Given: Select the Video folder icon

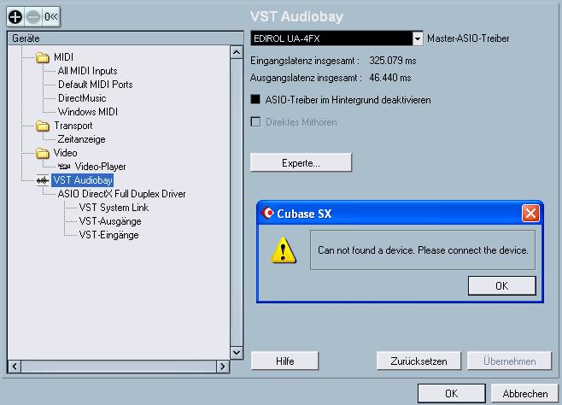Looking at the screenshot, I should click(x=43, y=153).
